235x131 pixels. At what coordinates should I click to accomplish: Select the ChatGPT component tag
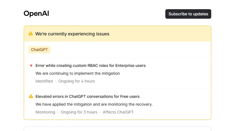39,50
